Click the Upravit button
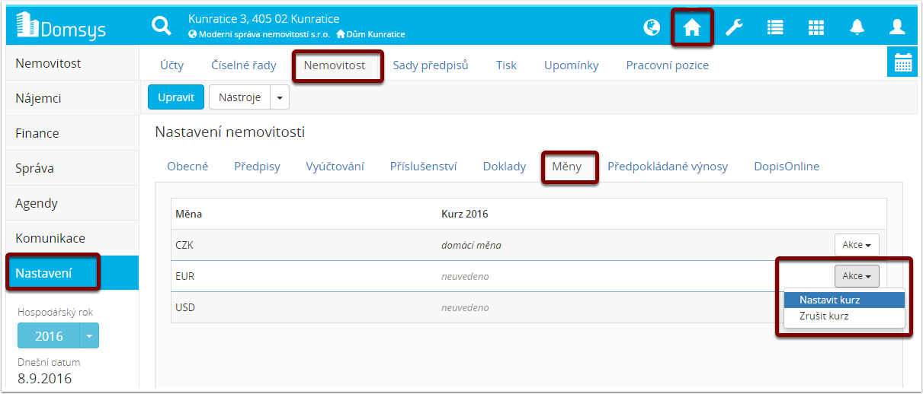This screenshot has height=394, width=923. (176, 97)
